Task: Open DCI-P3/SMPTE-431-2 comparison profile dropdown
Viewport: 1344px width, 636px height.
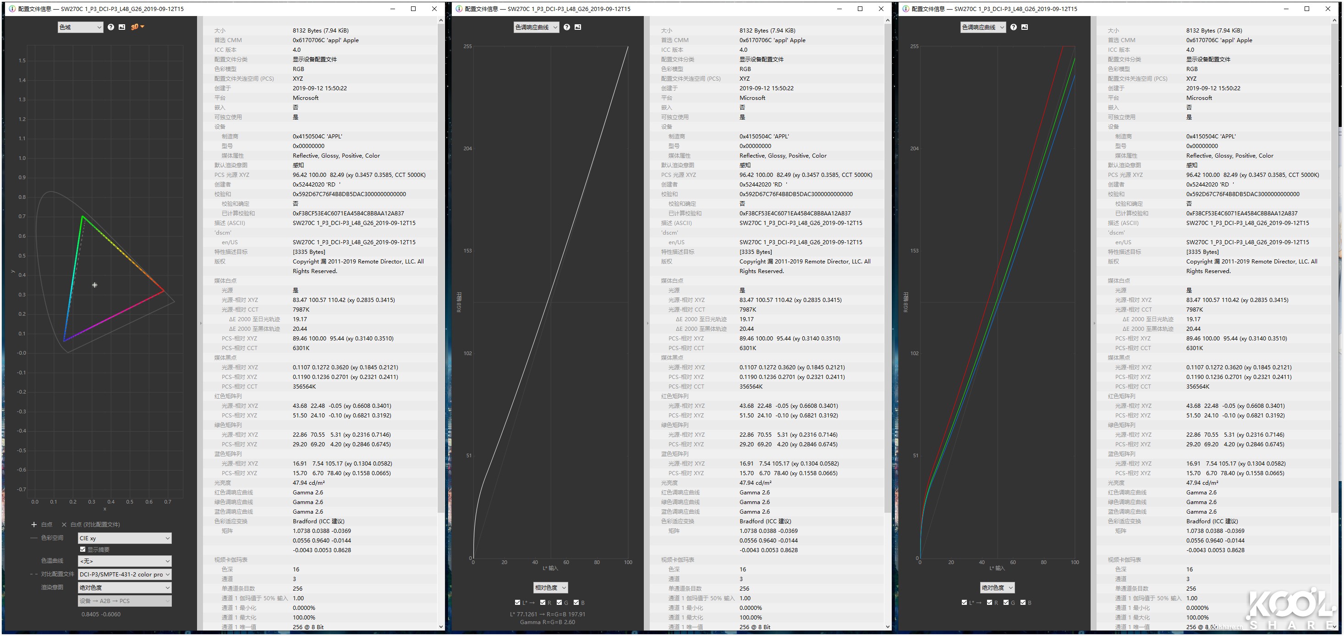Action: (125, 575)
